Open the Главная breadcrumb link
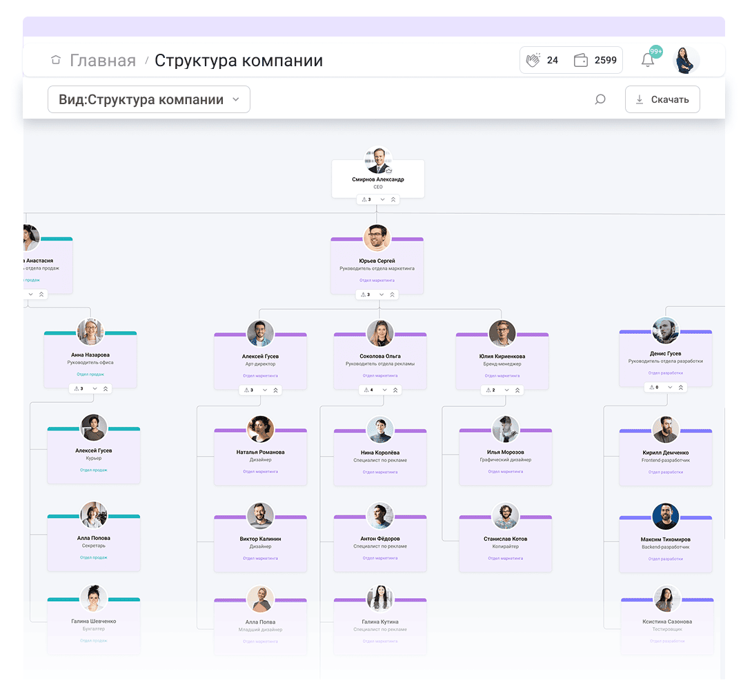 (x=102, y=60)
